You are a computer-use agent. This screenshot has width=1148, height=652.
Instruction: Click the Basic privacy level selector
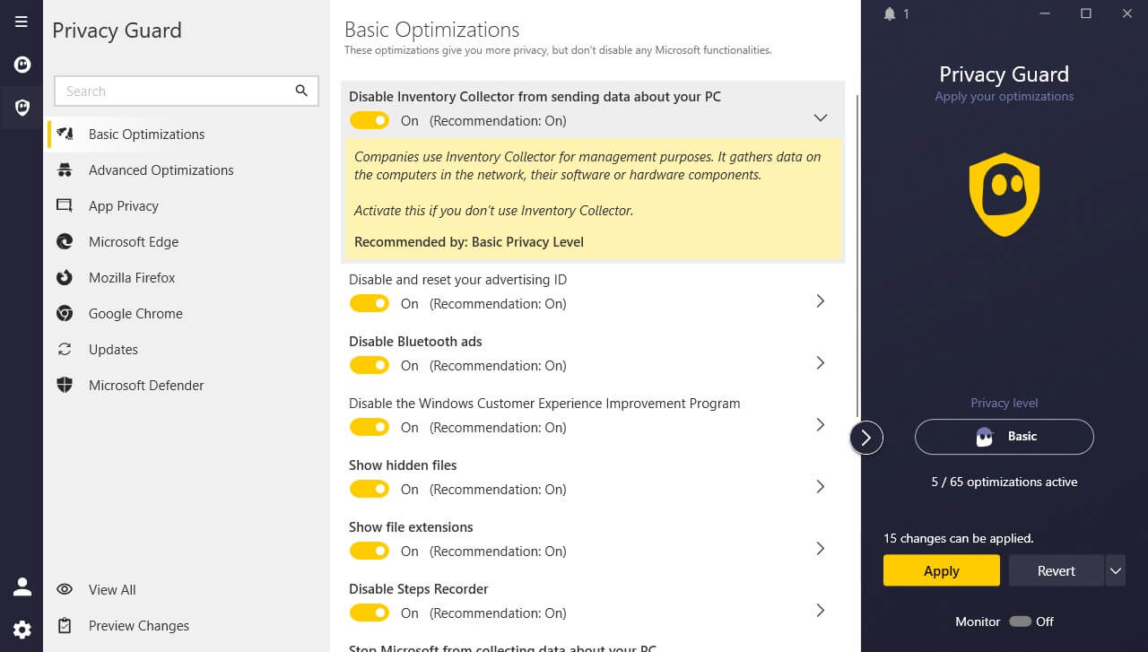pyautogui.click(x=1004, y=437)
